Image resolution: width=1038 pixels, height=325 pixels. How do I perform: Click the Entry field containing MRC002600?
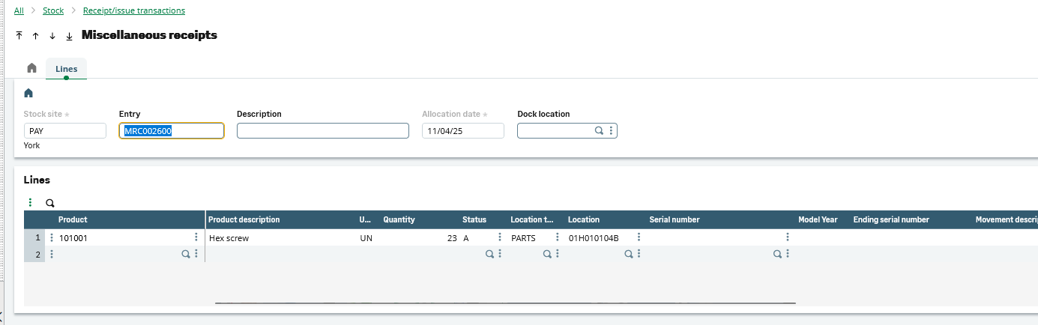[172, 131]
